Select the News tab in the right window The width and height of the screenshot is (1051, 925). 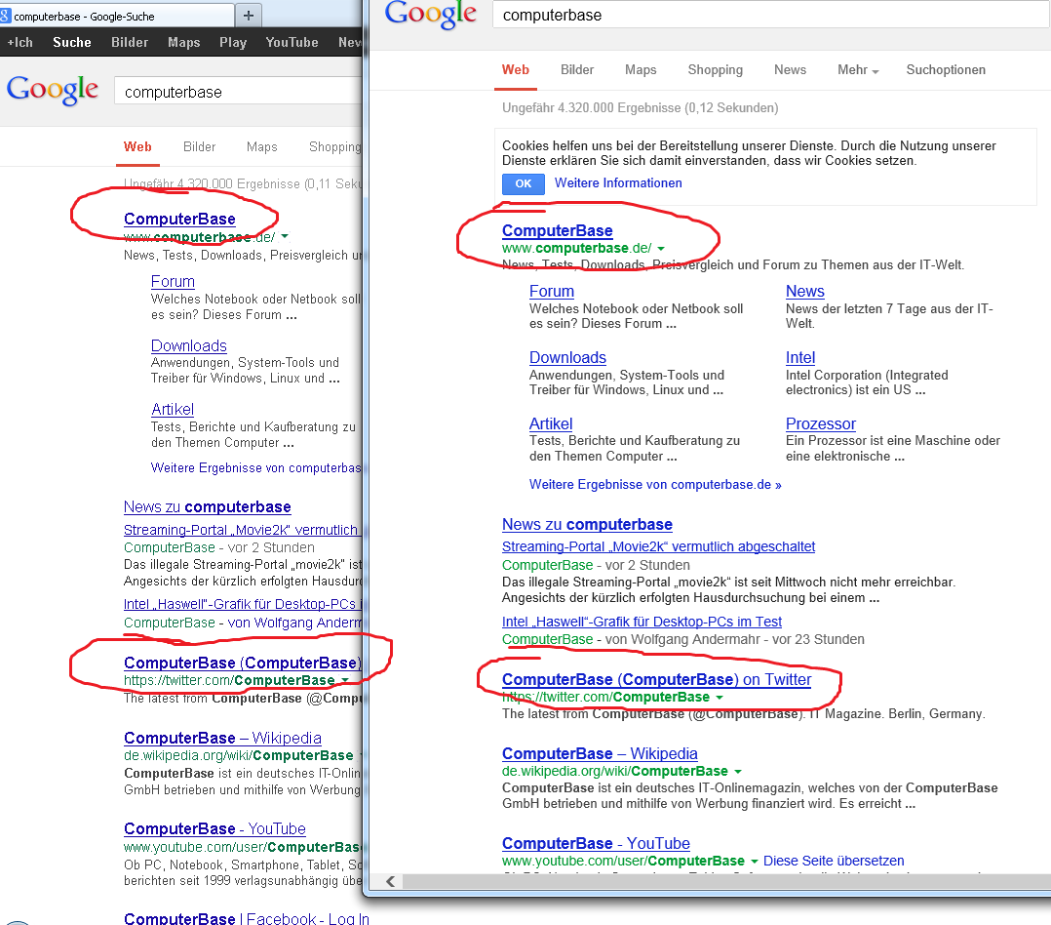coord(791,69)
